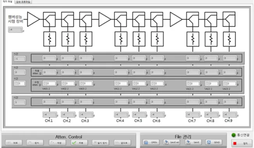The image size is (254, 148).
Task: Click the switch symbol above CH.1 attenuator
Action: pos(49,19)
